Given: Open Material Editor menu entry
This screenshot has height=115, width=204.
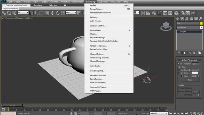Looking at the screenshot, I should [97, 54].
